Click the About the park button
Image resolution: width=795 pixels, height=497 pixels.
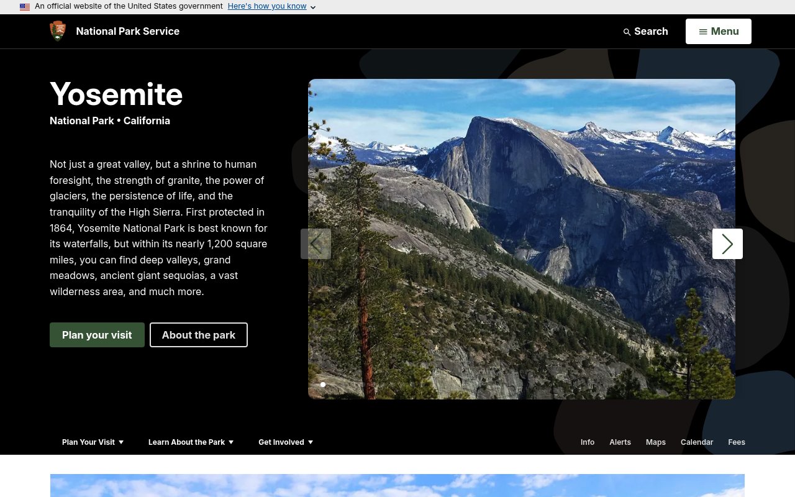(x=199, y=335)
